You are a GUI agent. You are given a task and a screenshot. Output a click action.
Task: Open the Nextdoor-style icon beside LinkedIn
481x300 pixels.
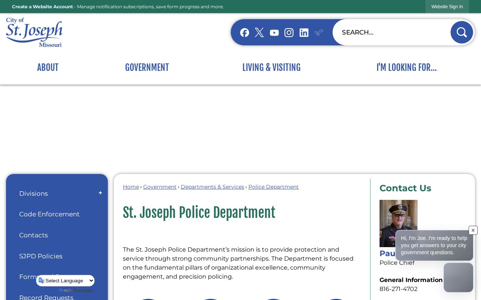(319, 33)
